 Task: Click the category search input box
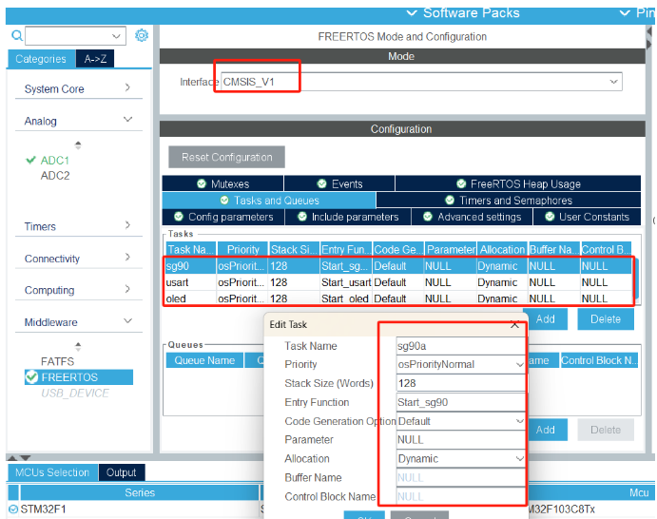coord(75,36)
